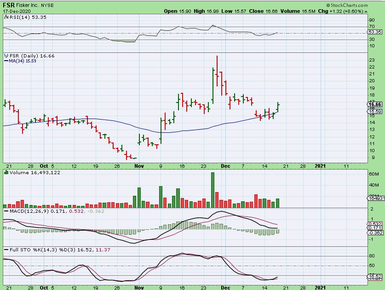Click the 53.35 RSI value tag
385x290 pixels.
(x=376, y=33)
